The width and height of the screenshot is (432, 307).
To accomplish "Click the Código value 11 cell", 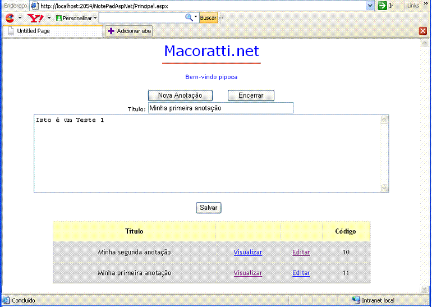I will coord(346,273).
